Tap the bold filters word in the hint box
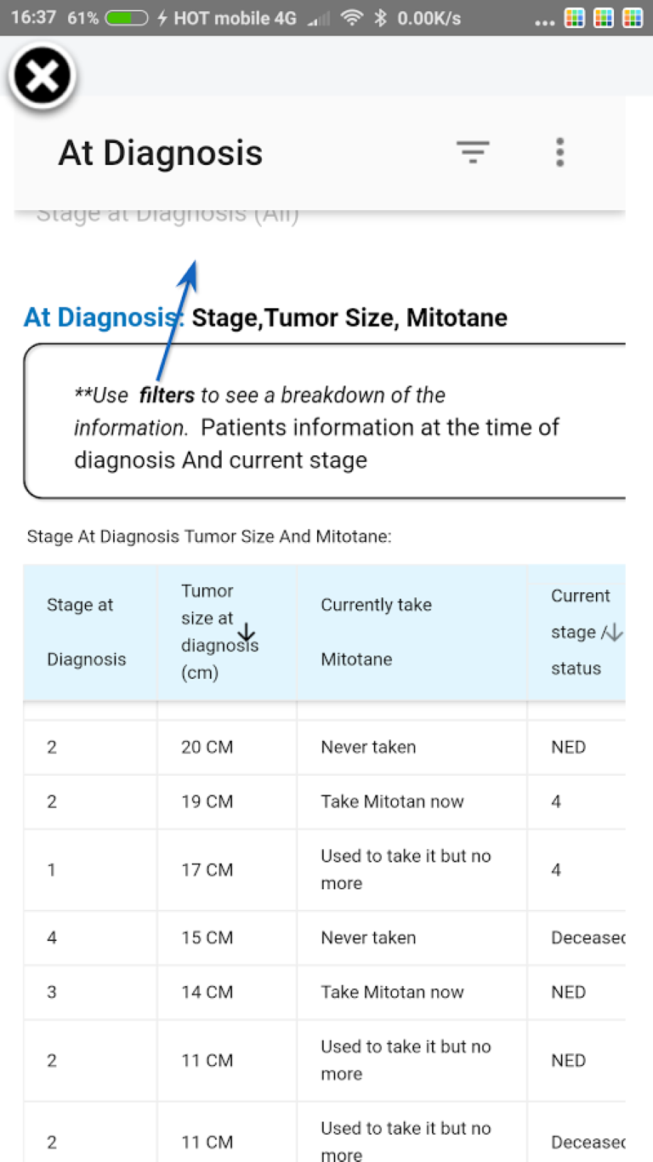 (167, 396)
